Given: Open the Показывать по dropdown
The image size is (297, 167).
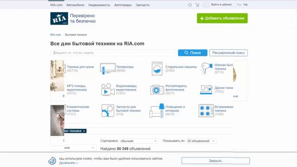Looking at the screenshot, I should (x=201, y=141).
